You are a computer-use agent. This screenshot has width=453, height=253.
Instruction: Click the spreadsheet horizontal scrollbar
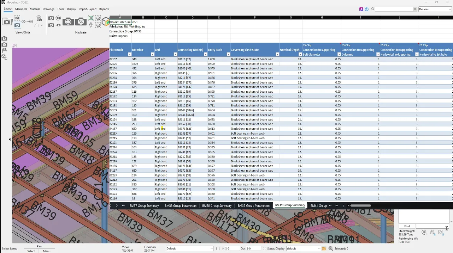(x=361, y=206)
